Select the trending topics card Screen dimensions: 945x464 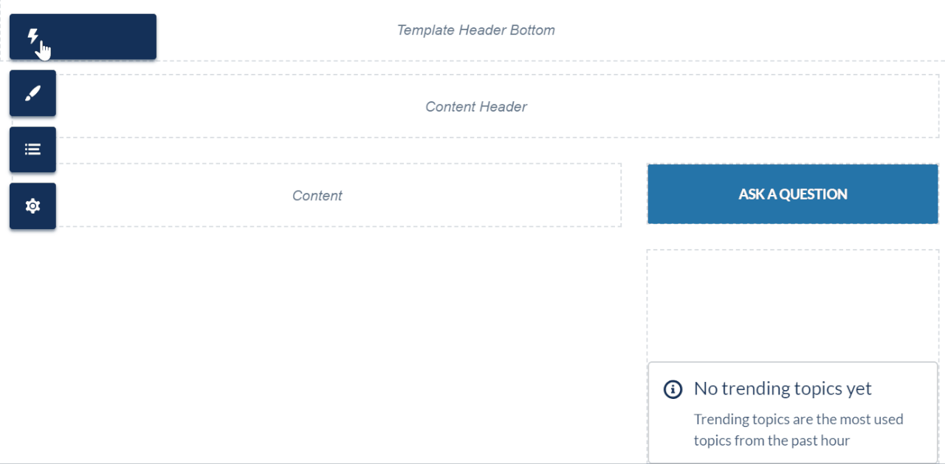click(x=793, y=412)
